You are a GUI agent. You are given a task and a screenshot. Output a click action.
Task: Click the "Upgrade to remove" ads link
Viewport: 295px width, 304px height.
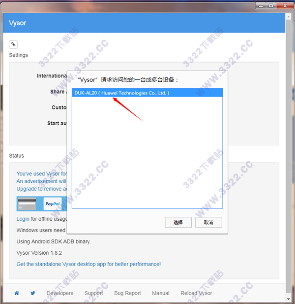coord(42,189)
